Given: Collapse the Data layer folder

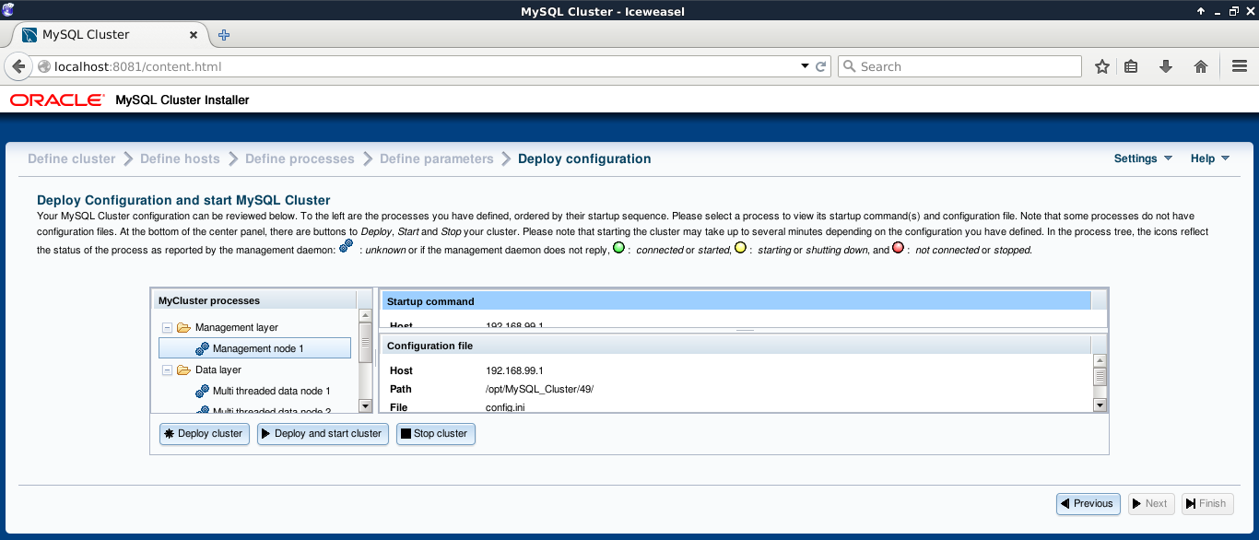Looking at the screenshot, I should (x=167, y=370).
